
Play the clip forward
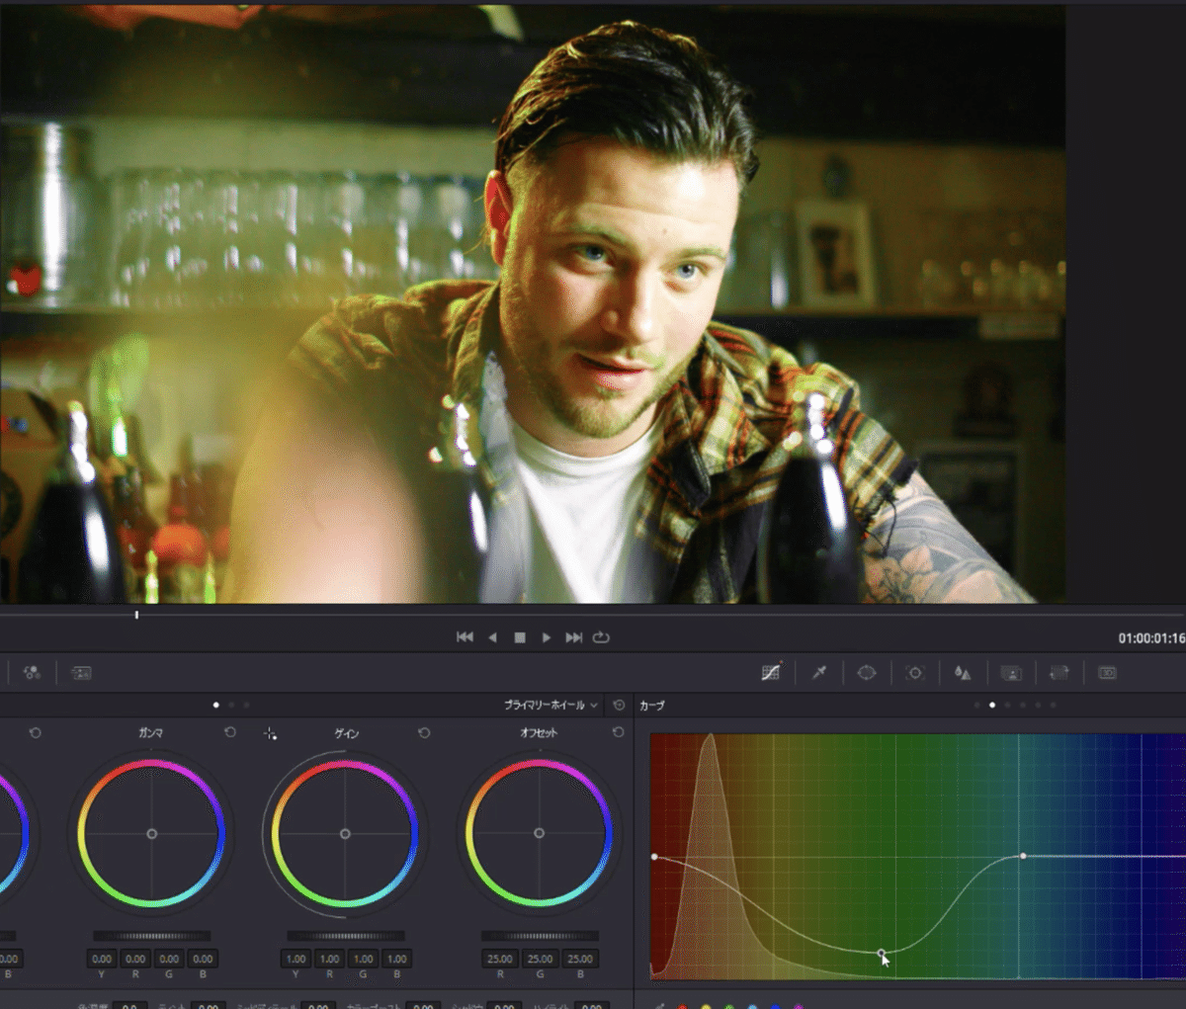pos(547,637)
